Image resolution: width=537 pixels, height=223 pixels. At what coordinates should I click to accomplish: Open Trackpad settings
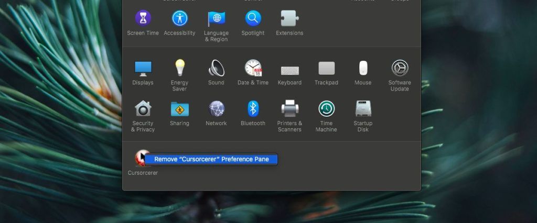[326, 69]
